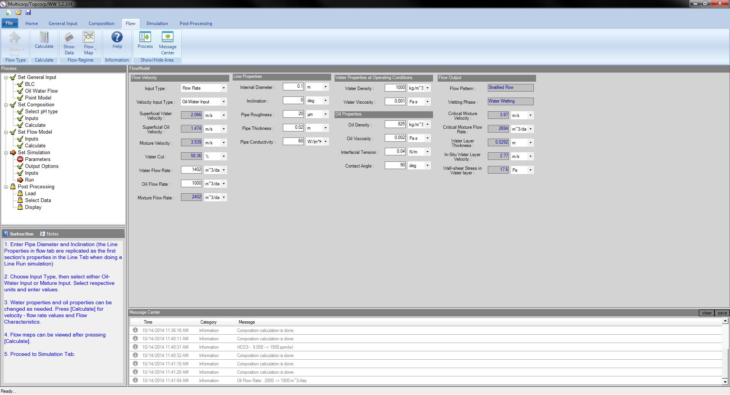Click the open folder icon in quick toolbar

(18, 13)
